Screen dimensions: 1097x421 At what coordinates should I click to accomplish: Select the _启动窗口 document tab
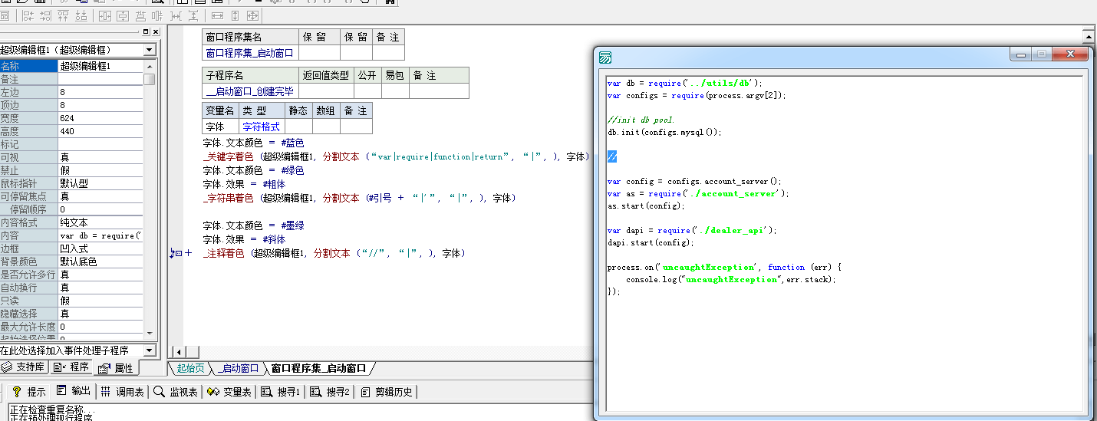point(238,368)
